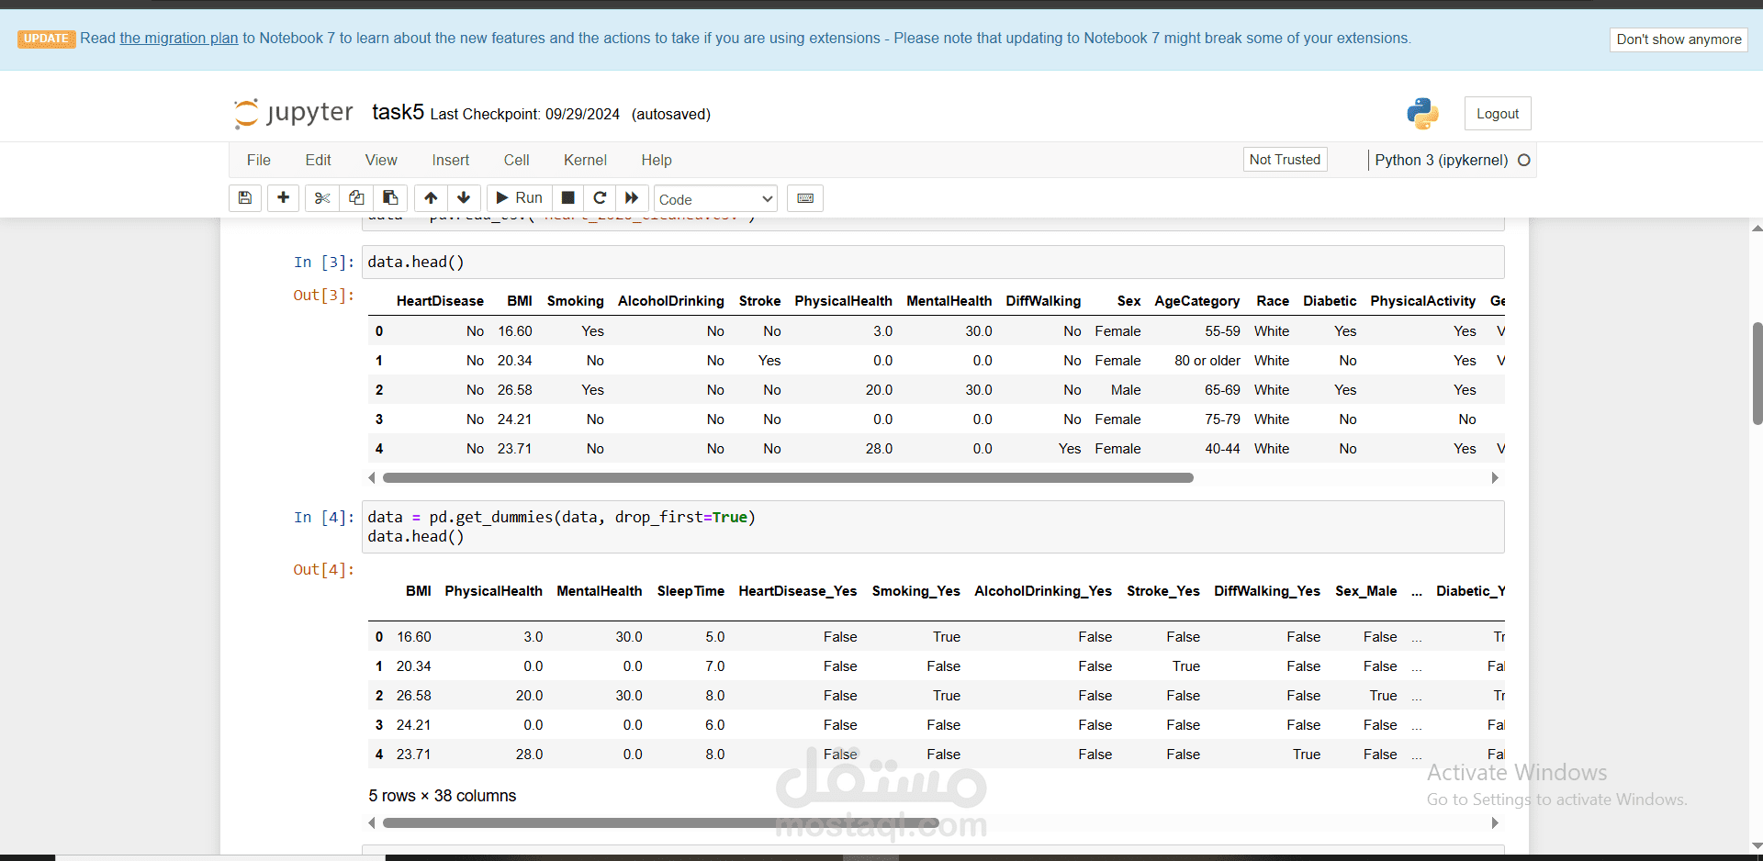The height and width of the screenshot is (861, 1763).
Task: Interrupt the kernel with the stop icon
Action: coord(567,197)
